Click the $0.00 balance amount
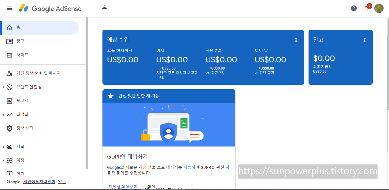The height and width of the screenshot is (190, 389). 324,58
